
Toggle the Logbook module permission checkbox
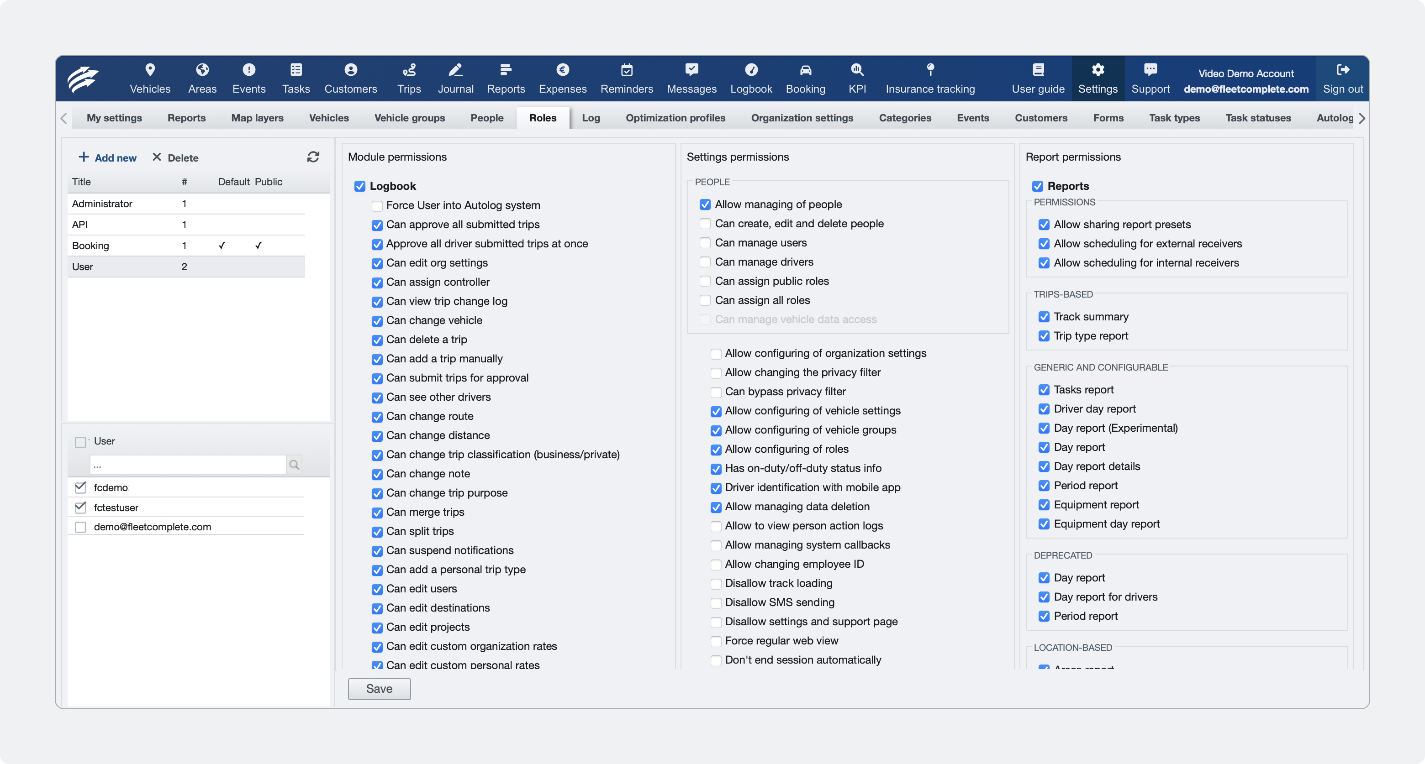coord(360,186)
